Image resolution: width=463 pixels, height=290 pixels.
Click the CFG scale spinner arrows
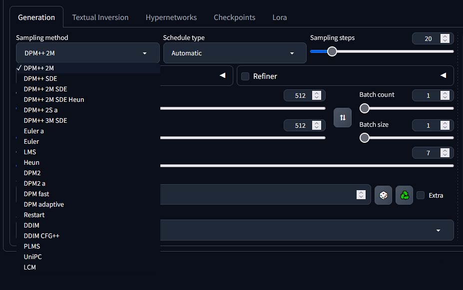point(445,153)
